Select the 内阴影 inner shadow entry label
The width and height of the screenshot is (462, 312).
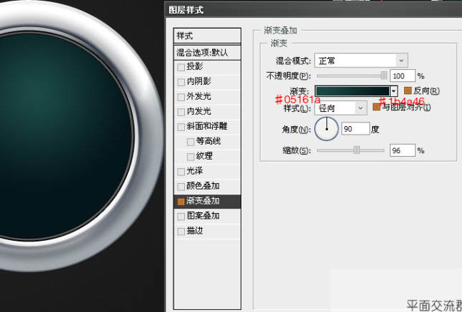click(199, 81)
